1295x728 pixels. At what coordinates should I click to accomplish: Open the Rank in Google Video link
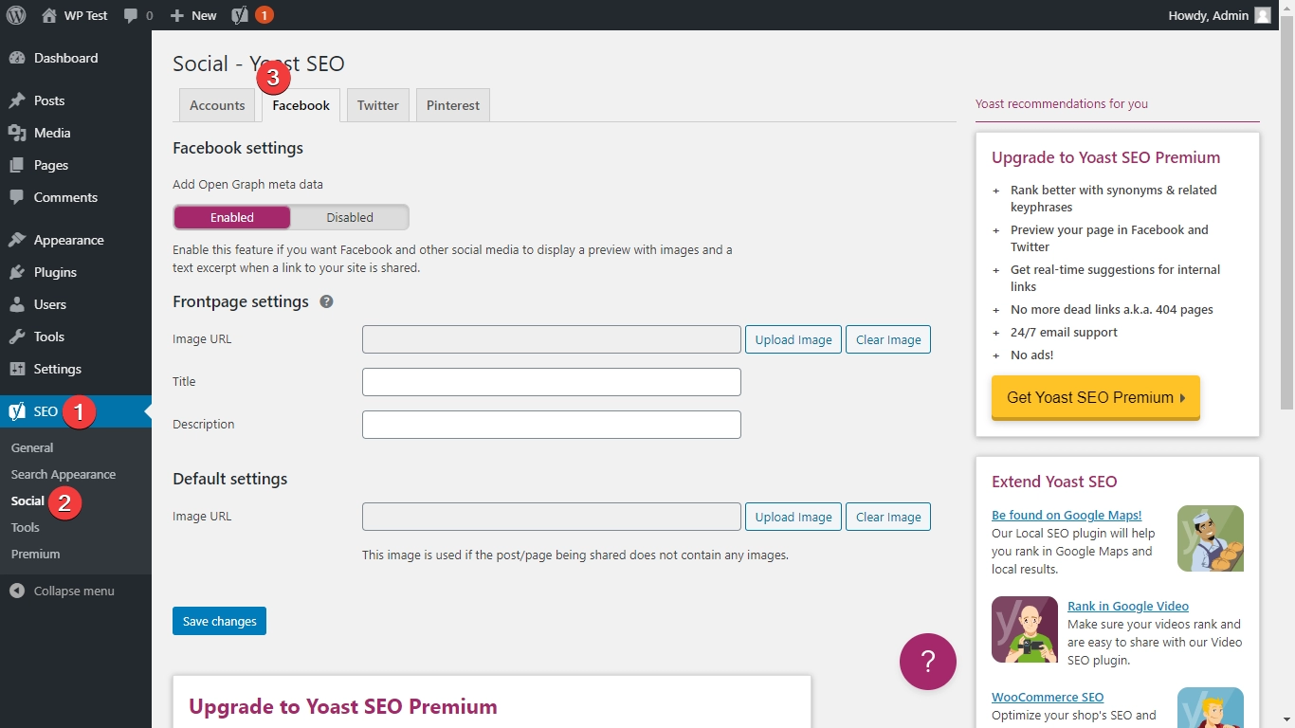pyautogui.click(x=1128, y=606)
